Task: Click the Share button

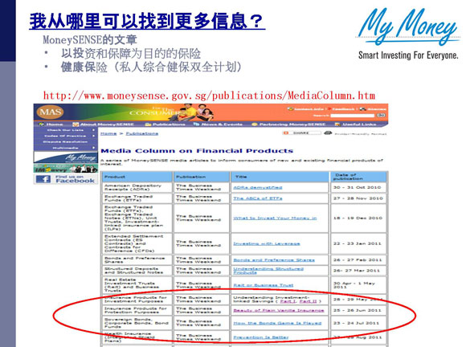Action: (x=301, y=133)
